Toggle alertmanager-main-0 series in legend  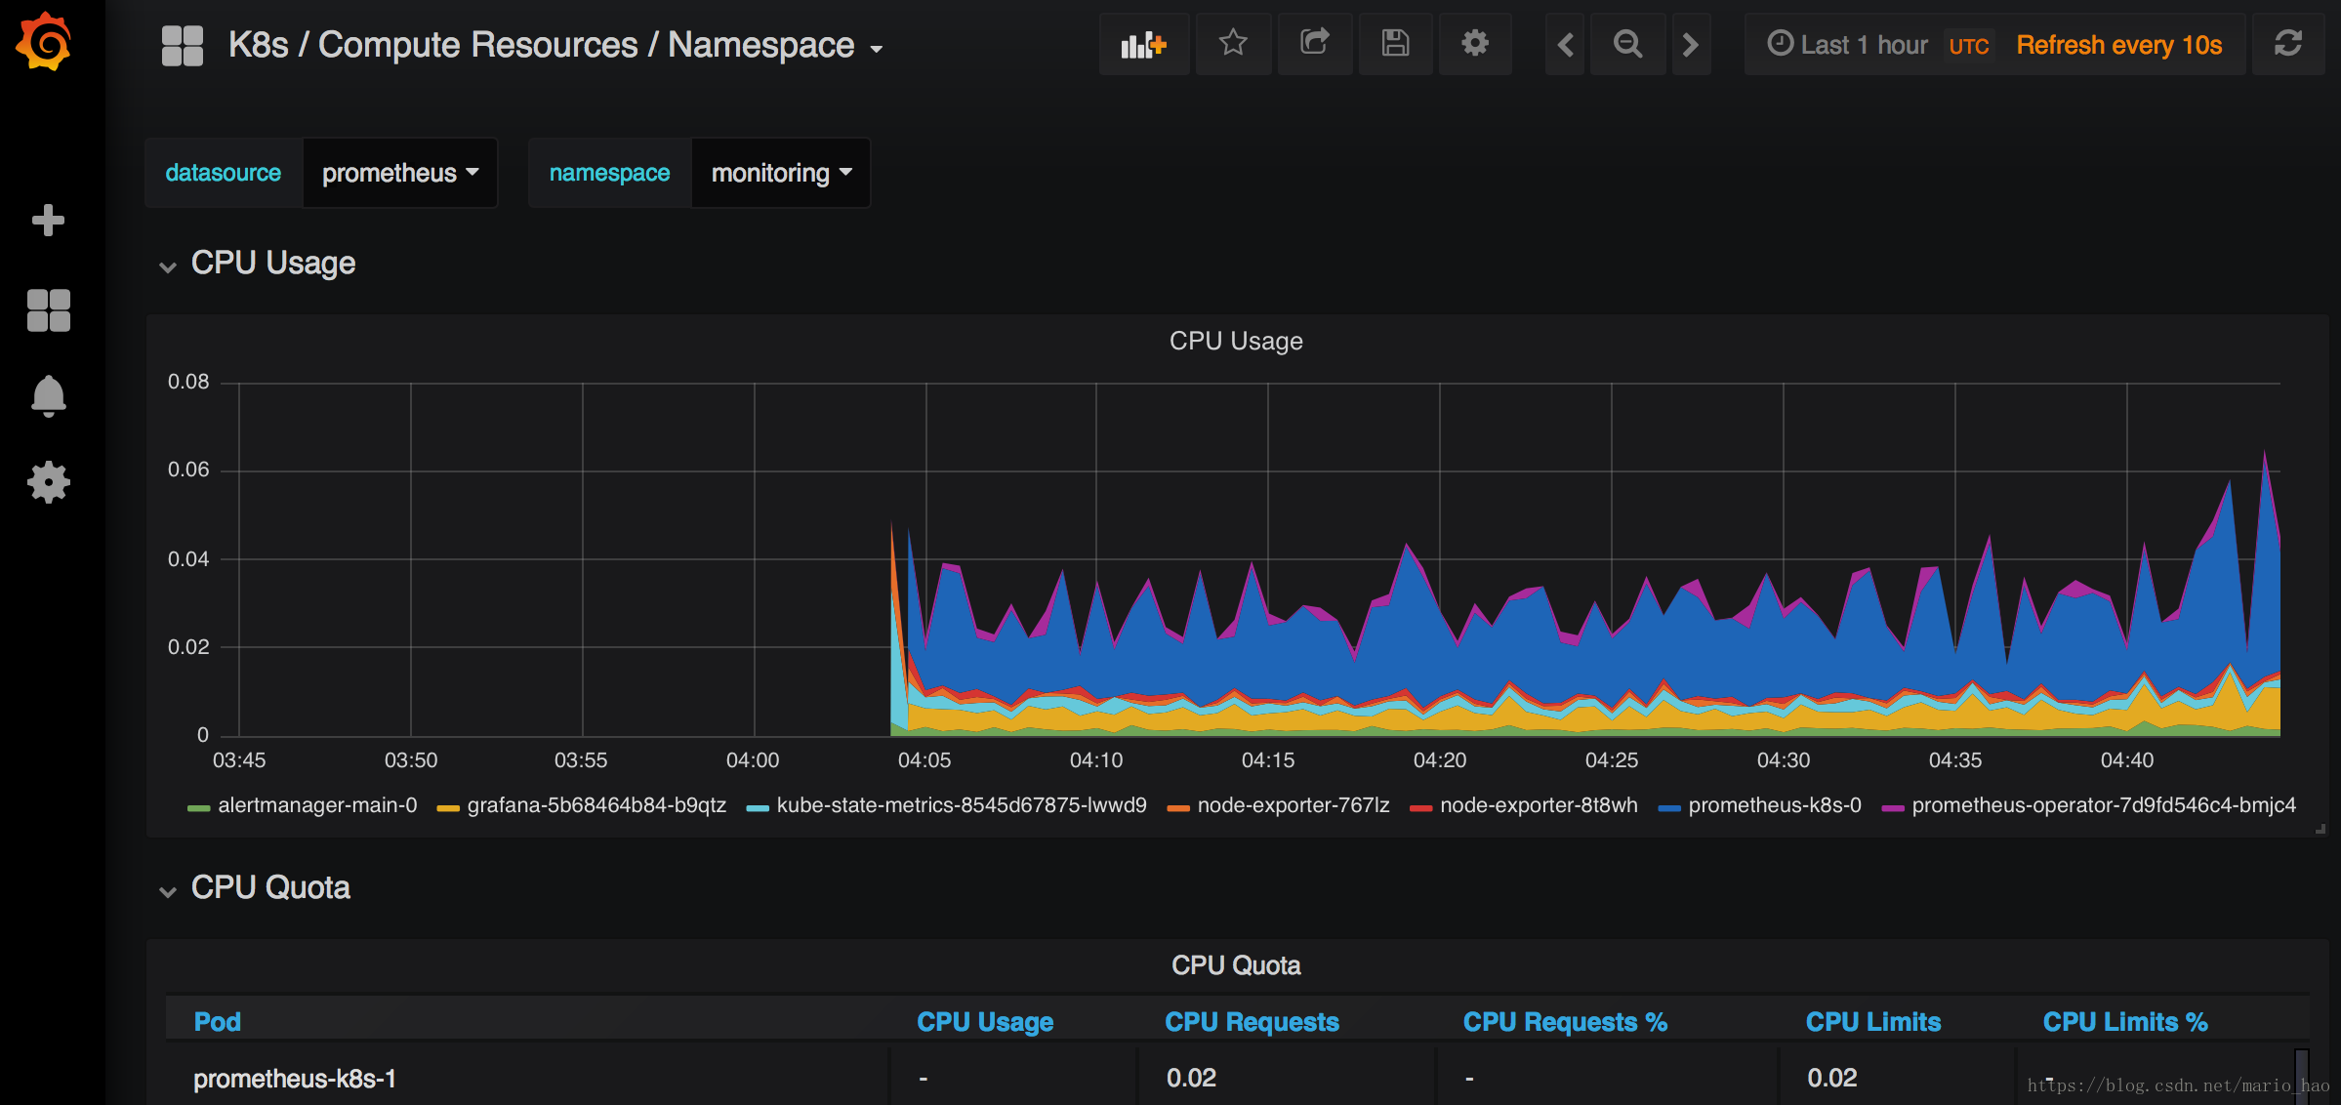[x=317, y=805]
